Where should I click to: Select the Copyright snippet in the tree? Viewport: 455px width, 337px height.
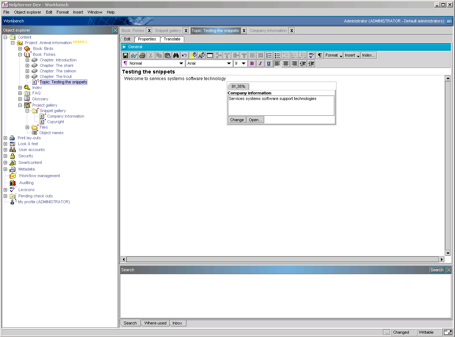click(55, 122)
